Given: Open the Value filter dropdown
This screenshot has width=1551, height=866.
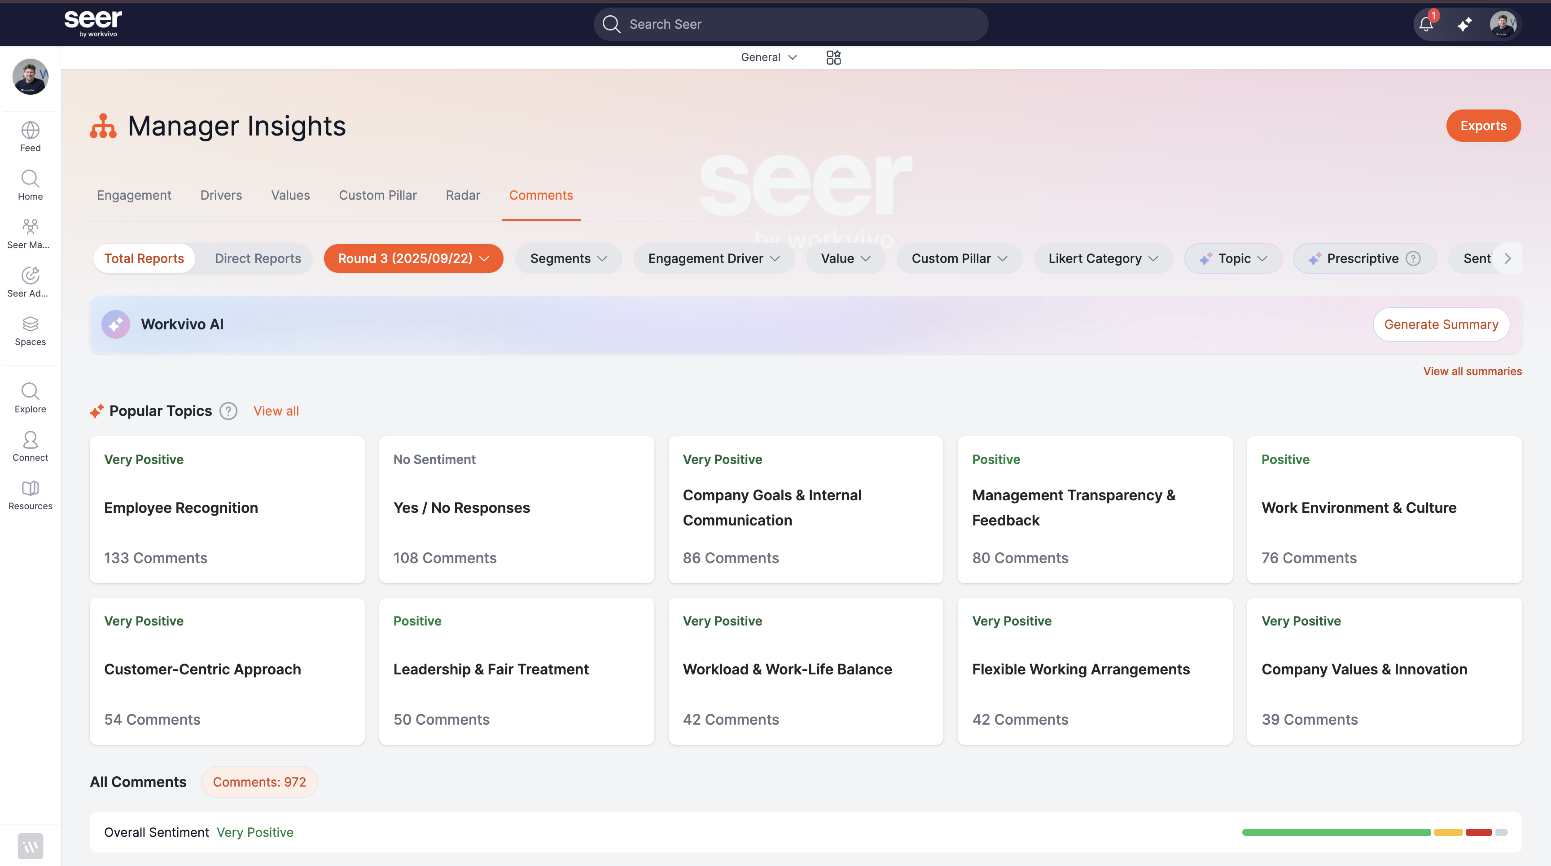Looking at the screenshot, I should [x=846, y=258].
